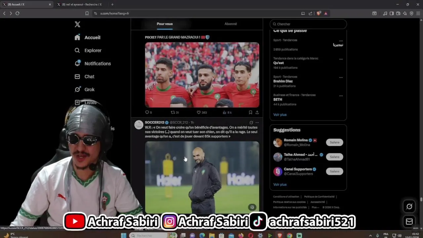Like the Mazraoui post
423x238 pixels.
point(202,112)
